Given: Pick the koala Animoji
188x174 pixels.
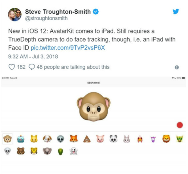Looking at the screenshot, I should (47, 151).
